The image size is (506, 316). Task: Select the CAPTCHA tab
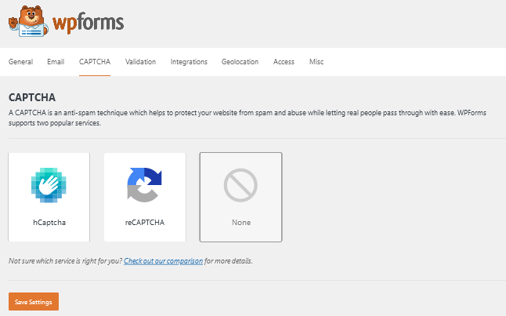pos(95,62)
